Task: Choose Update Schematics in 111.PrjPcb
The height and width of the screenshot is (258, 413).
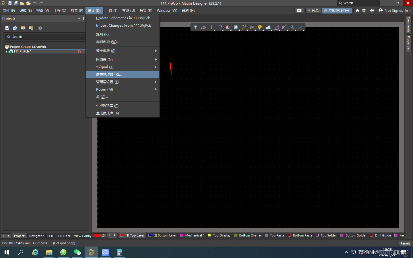Action: point(123,18)
